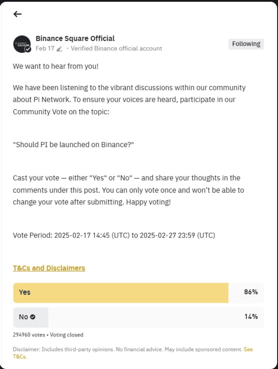Screen dimensions: 278x369
Task: Toggle the Following status for this account
Action: tap(246, 44)
